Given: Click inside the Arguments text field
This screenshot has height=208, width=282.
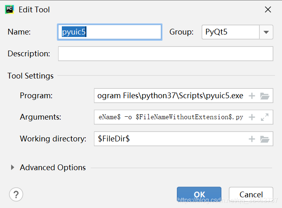Looking at the screenshot, I should click(170, 117).
